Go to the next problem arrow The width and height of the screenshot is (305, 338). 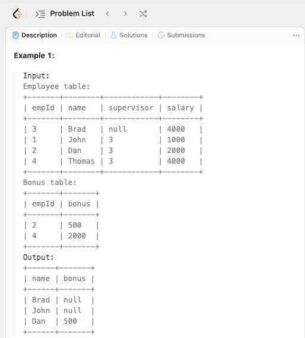click(x=125, y=14)
